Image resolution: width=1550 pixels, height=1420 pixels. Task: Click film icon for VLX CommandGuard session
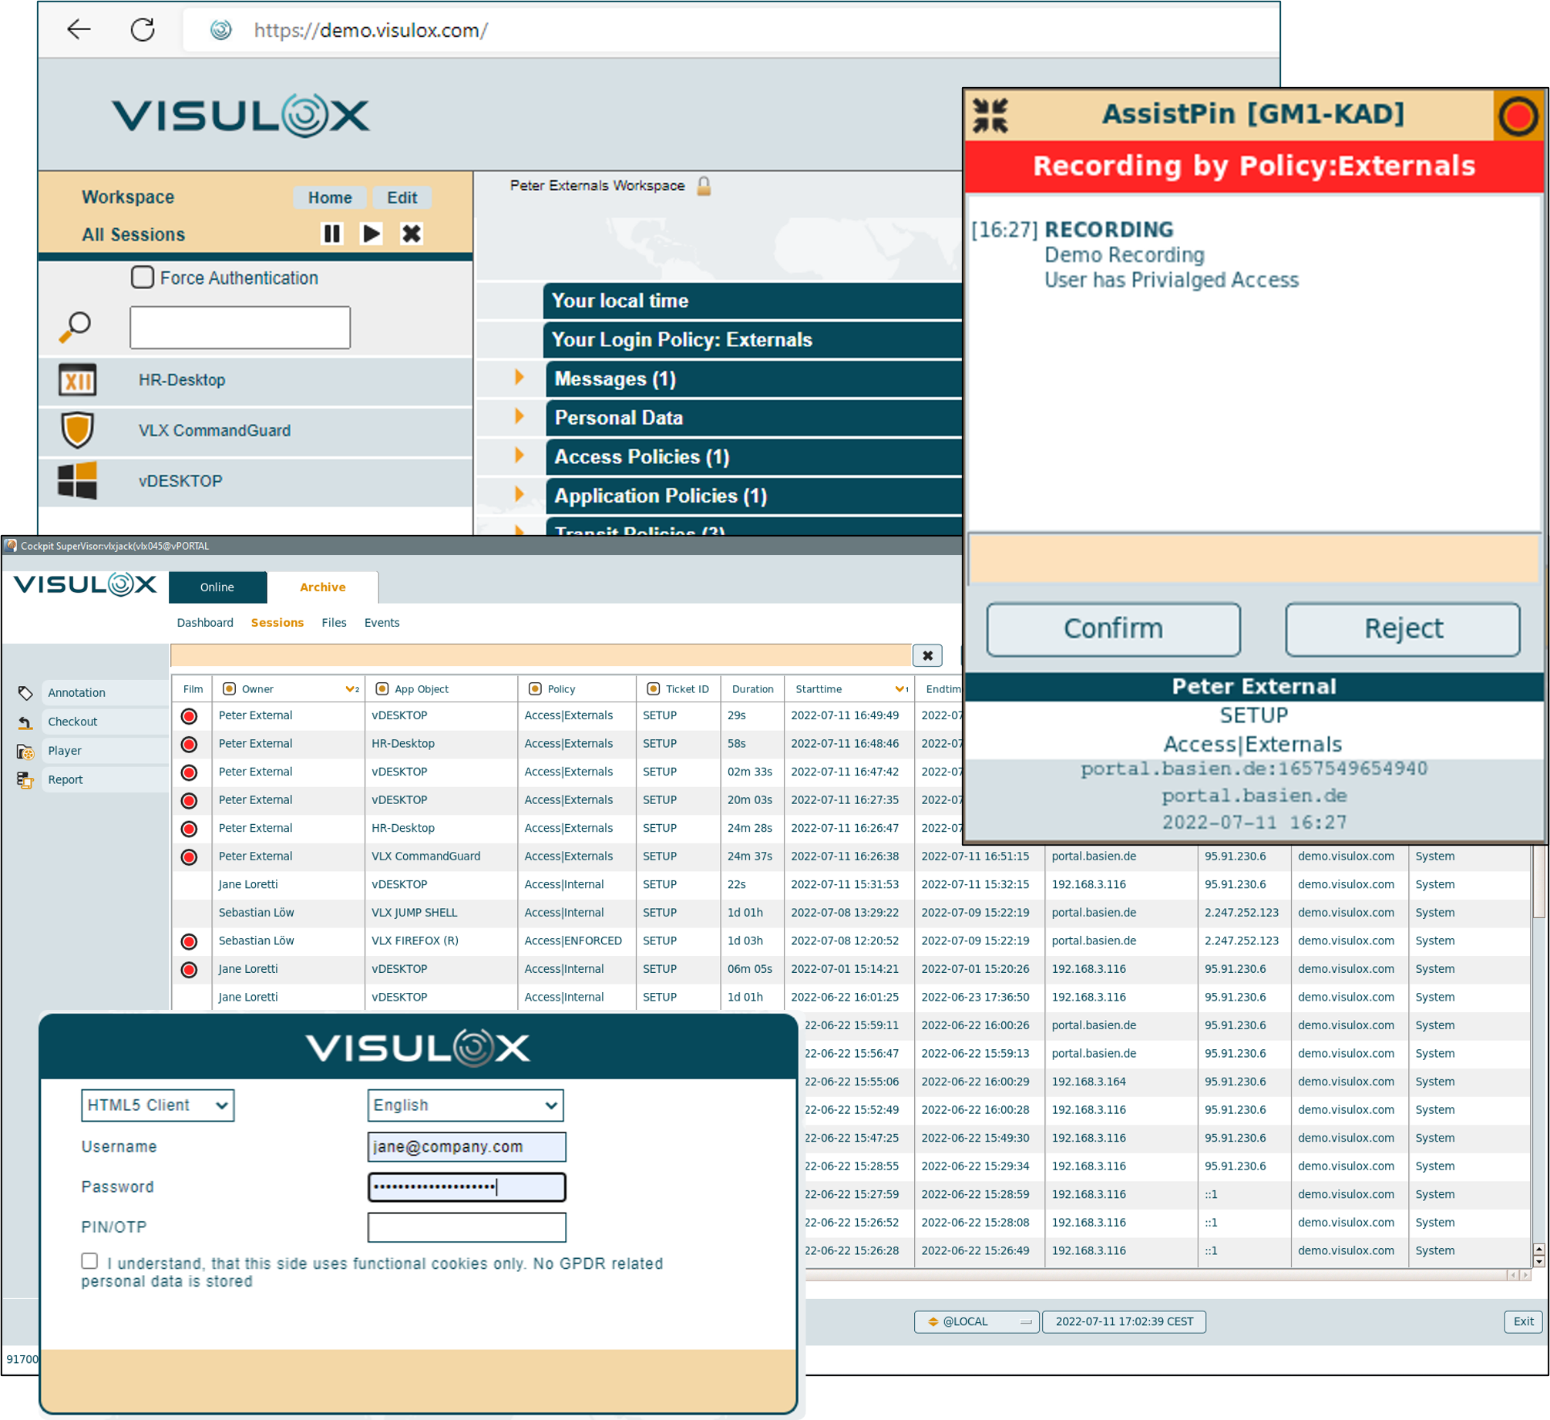189,857
